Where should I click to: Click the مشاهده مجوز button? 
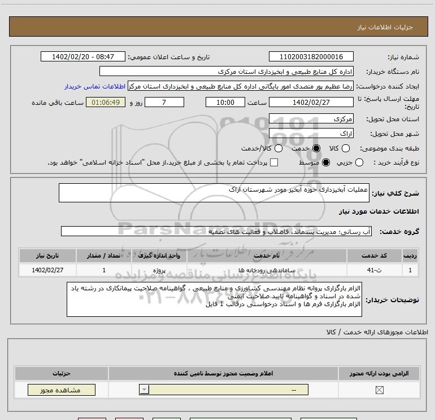[62, 390]
